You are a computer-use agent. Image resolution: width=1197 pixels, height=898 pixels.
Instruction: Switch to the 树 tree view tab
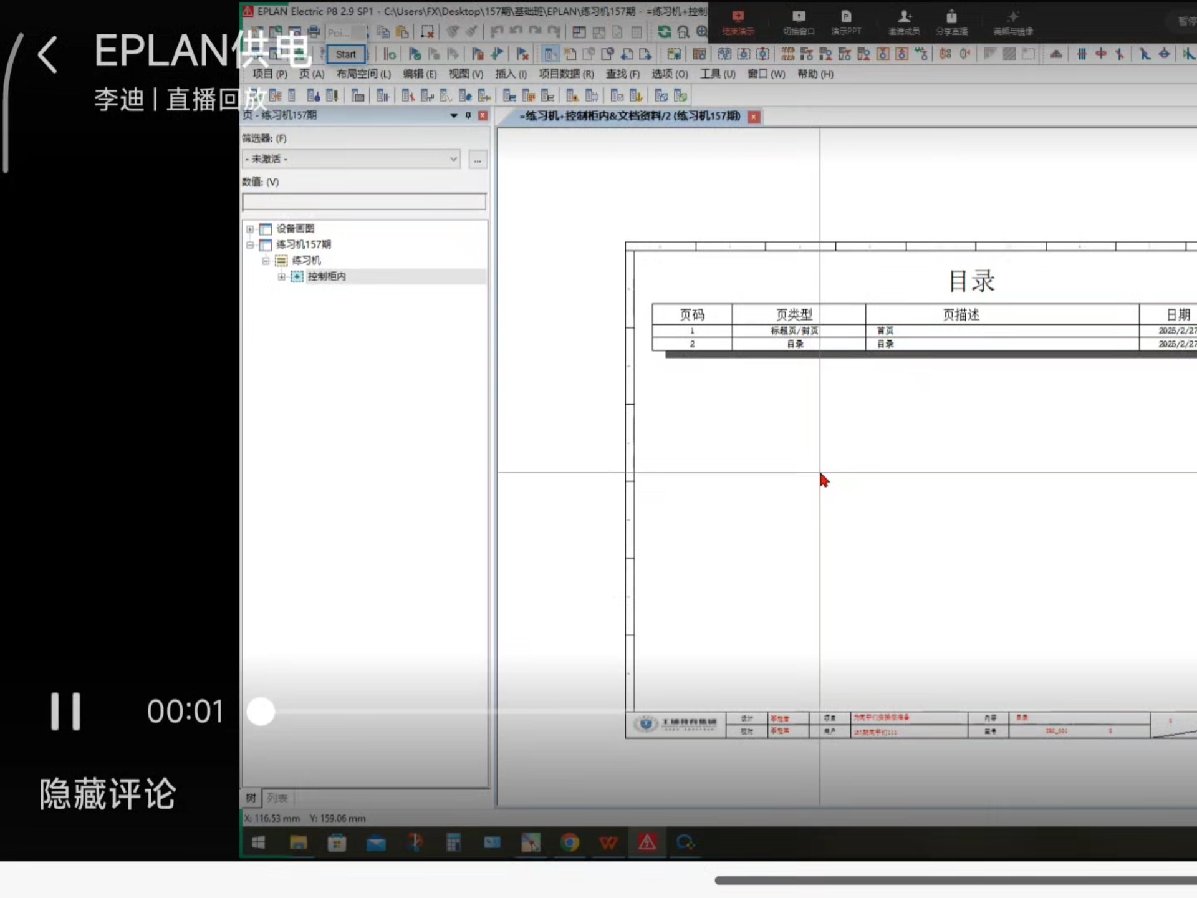click(251, 798)
